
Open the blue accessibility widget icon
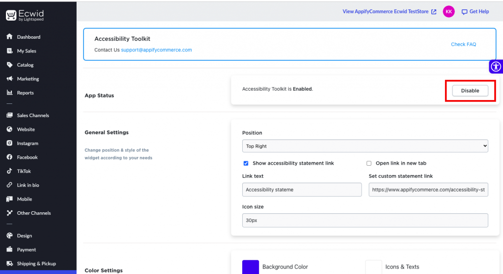click(496, 67)
